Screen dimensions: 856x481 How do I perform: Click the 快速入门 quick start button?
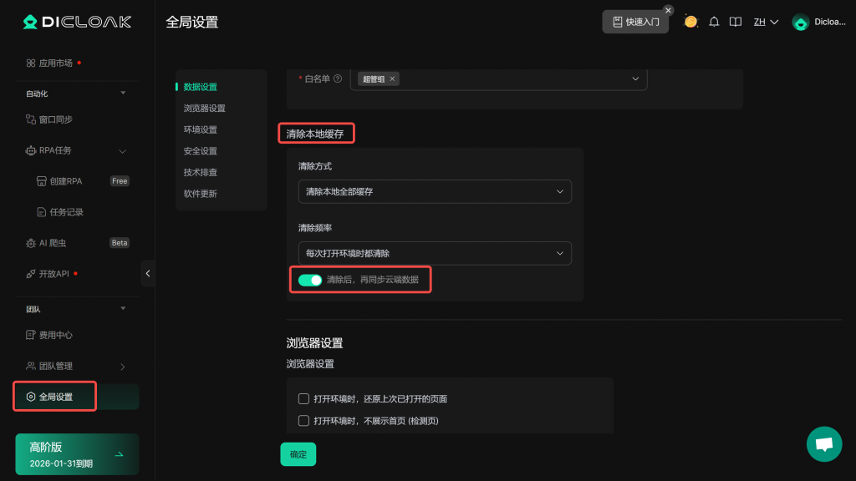click(635, 22)
